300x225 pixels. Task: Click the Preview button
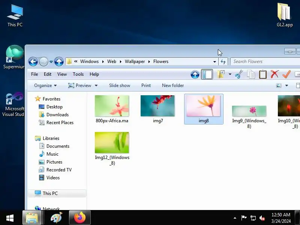[80, 85]
